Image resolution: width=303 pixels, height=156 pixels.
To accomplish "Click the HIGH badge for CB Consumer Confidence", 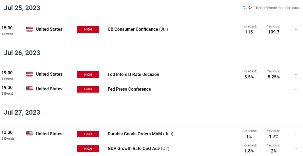I will [88, 29].
